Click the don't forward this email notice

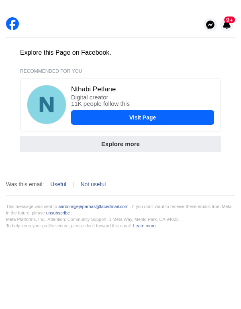pos(69,226)
